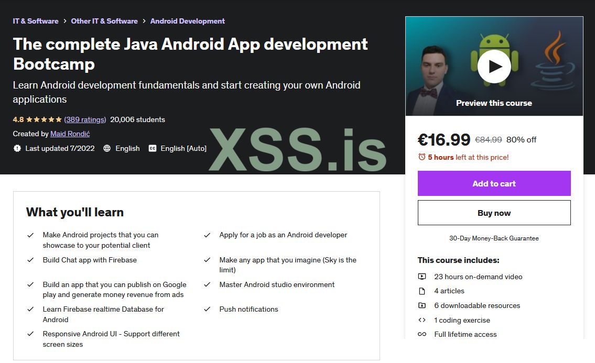Click the €16.99 price
This screenshot has height=363, width=595.
(444, 139)
